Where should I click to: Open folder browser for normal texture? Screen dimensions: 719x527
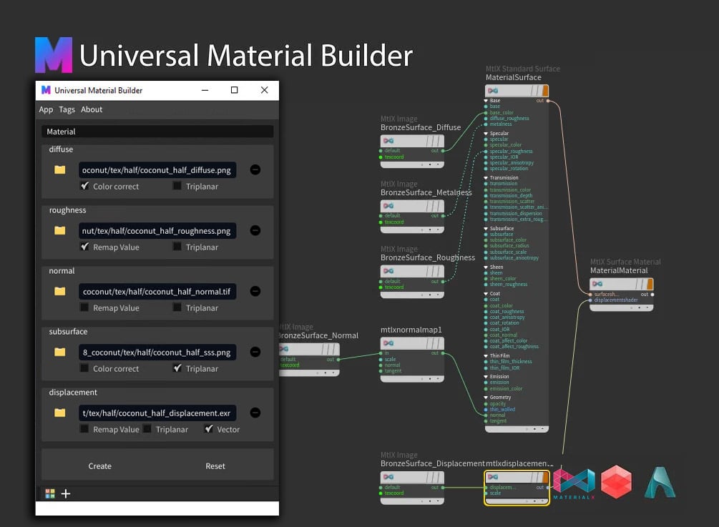click(x=59, y=292)
